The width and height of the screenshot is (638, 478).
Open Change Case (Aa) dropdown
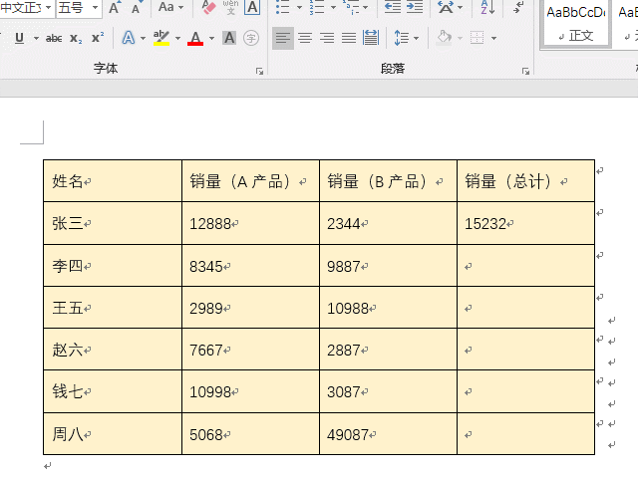coord(170,7)
